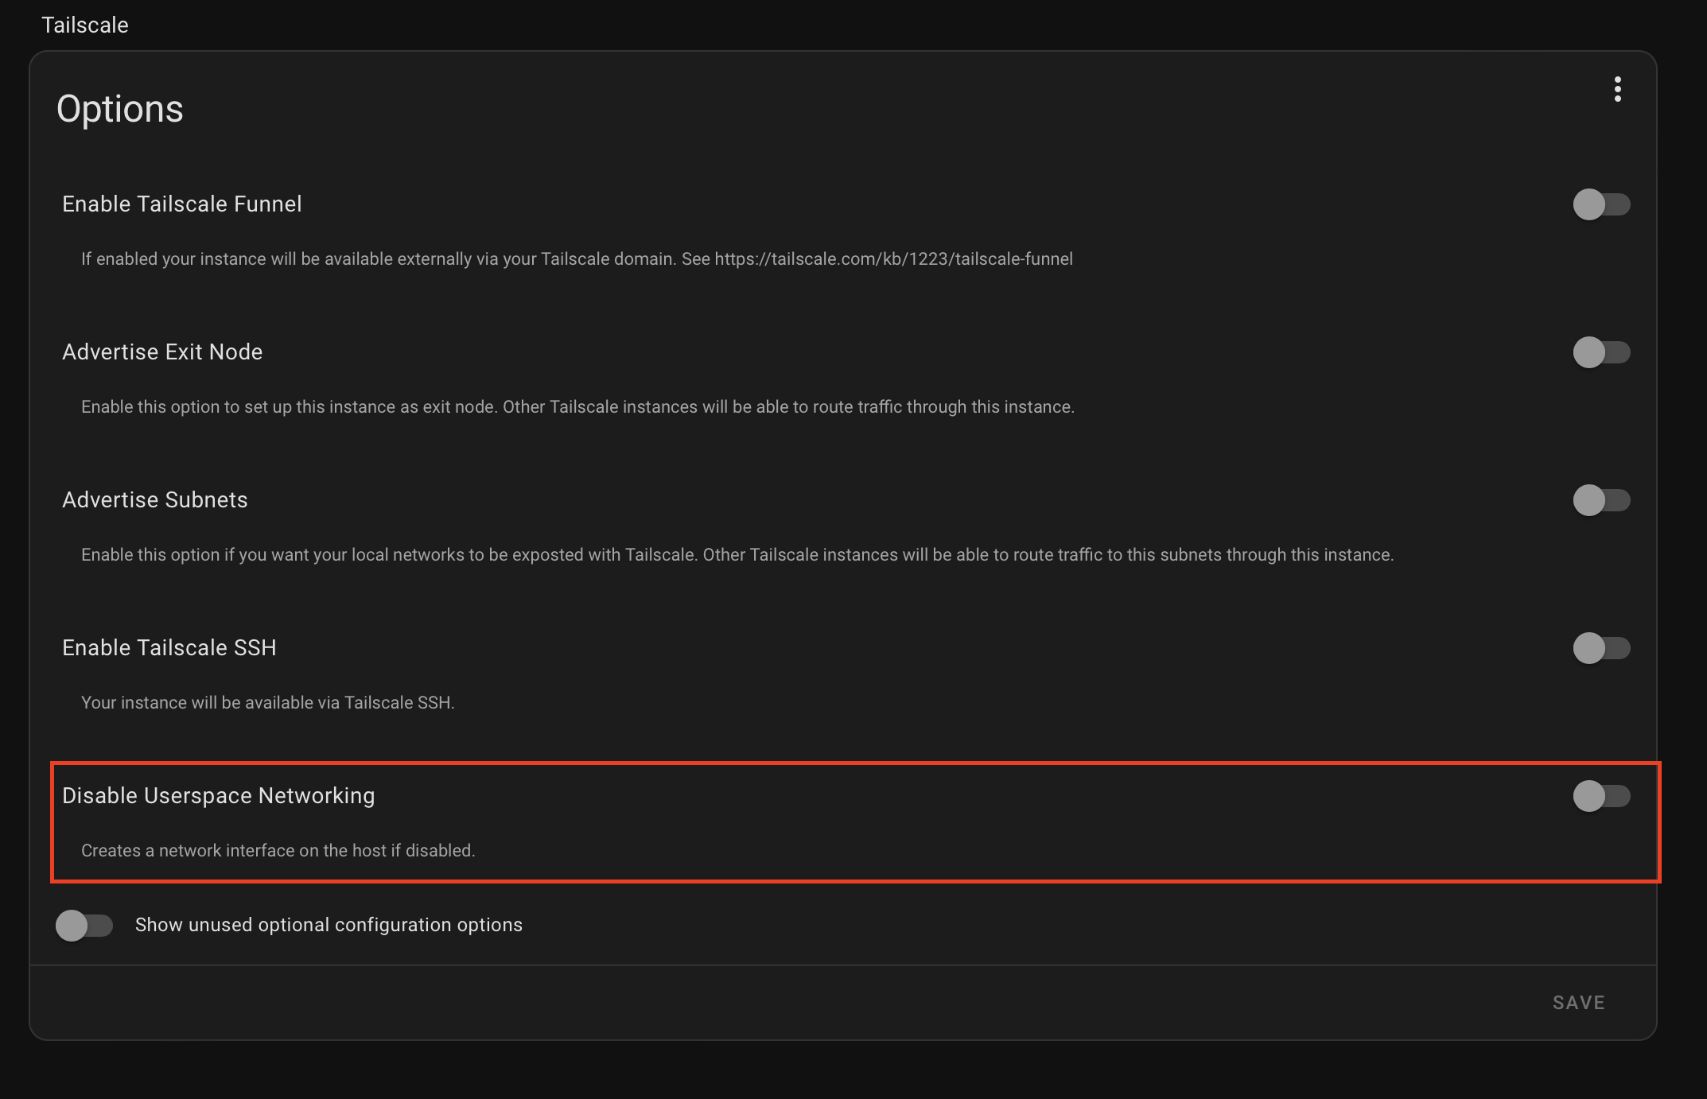Click the Tailscale SSH availability description
Image resolution: width=1707 pixels, height=1099 pixels.
click(267, 703)
